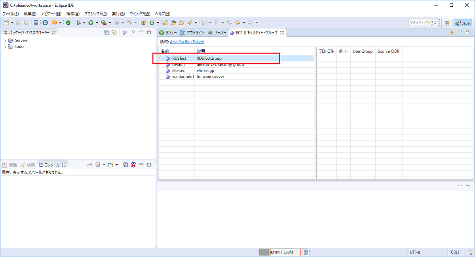Viewport: 475px width, 257px height.
Task: Open the Open Console dropdown arrow
Action: 117,164
